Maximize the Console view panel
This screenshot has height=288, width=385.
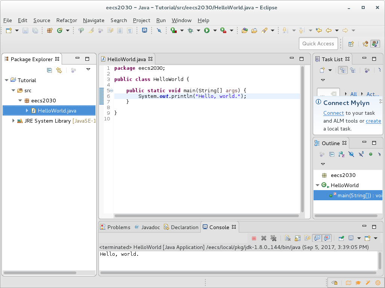[x=374, y=227]
